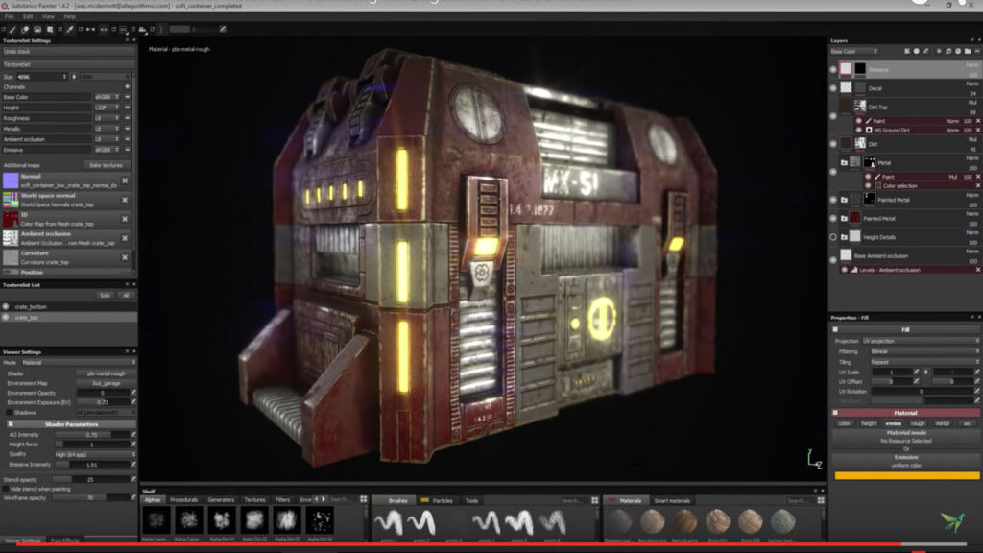Open the Height channel format dropdown
This screenshot has width=983, height=553.
tap(106, 108)
